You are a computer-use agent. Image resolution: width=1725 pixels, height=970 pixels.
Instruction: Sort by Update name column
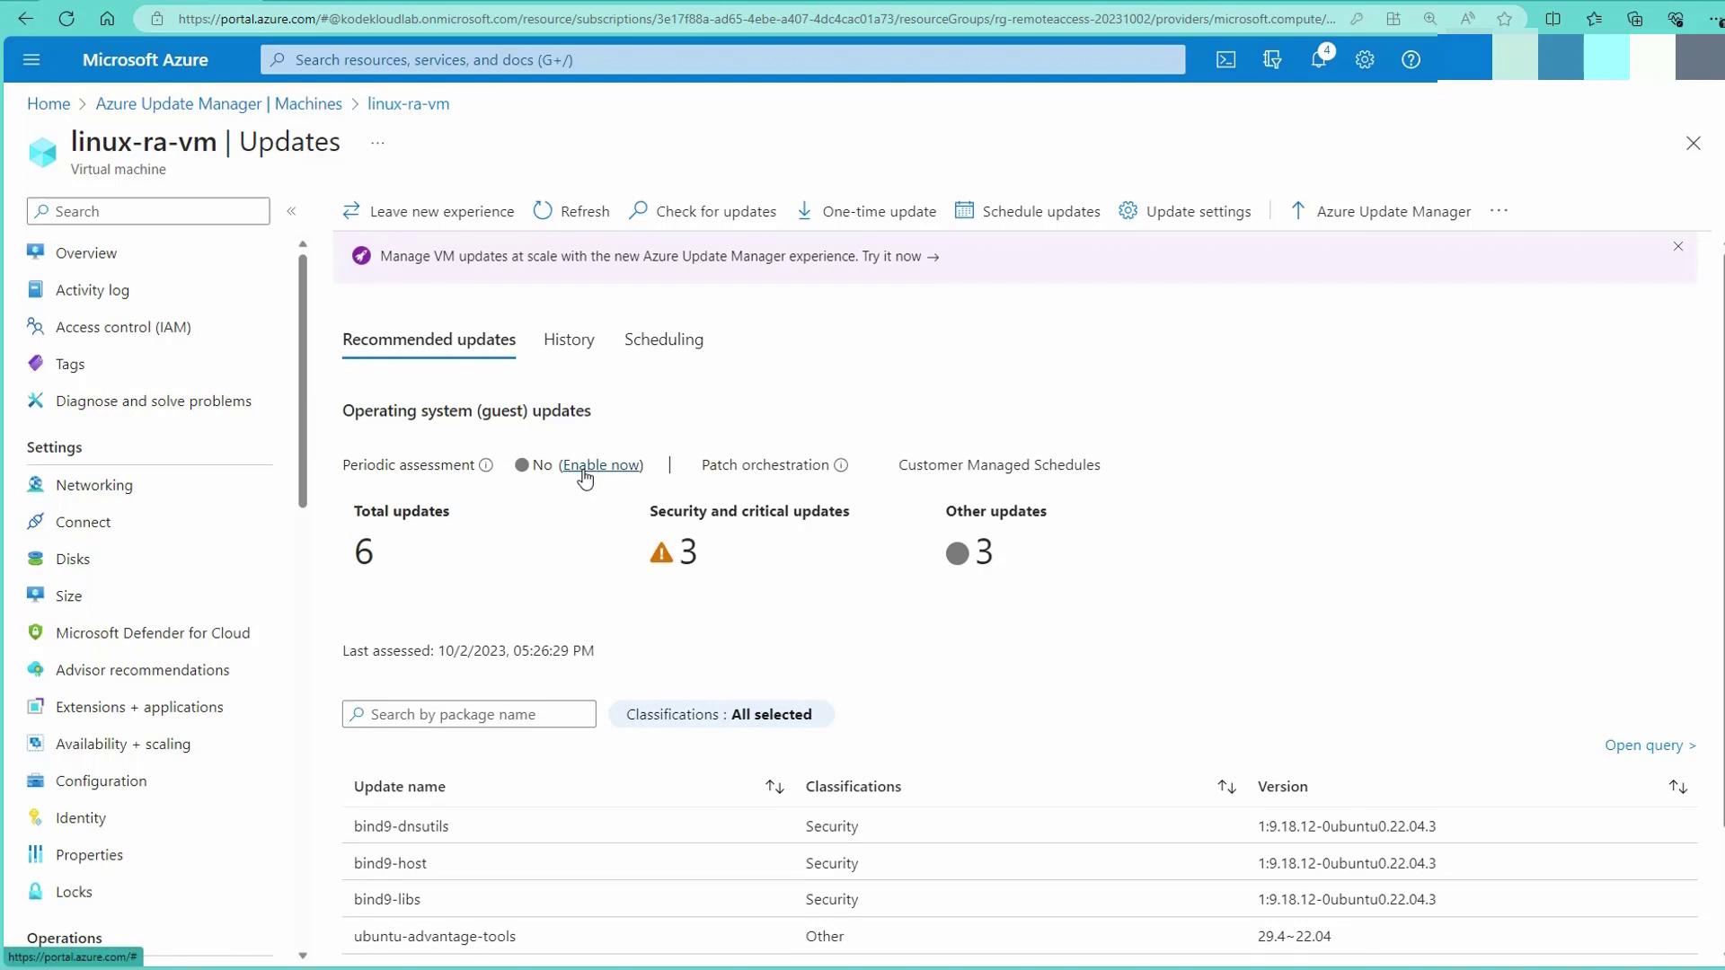(x=774, y=787)
